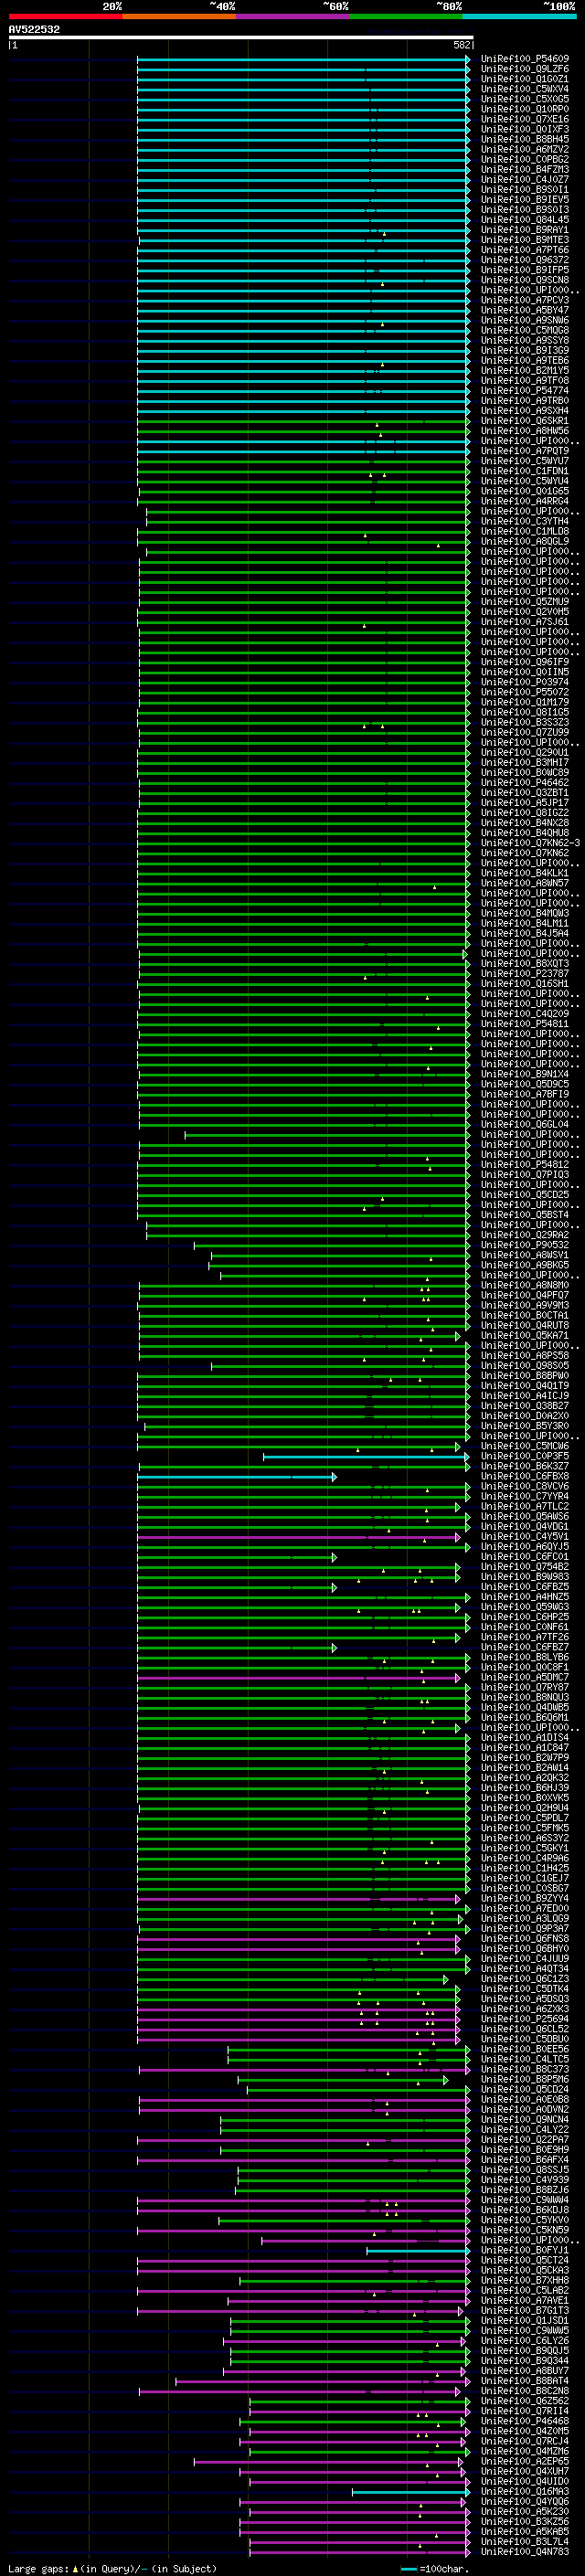
Task: Select the label UniRef100_C0PBG2
Action: coord(524,159)
